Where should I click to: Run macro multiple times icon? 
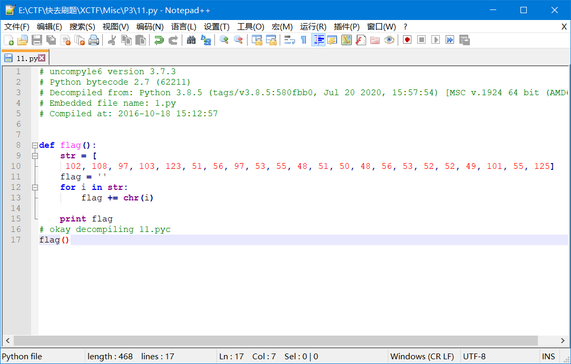click(x=450, y=40)
